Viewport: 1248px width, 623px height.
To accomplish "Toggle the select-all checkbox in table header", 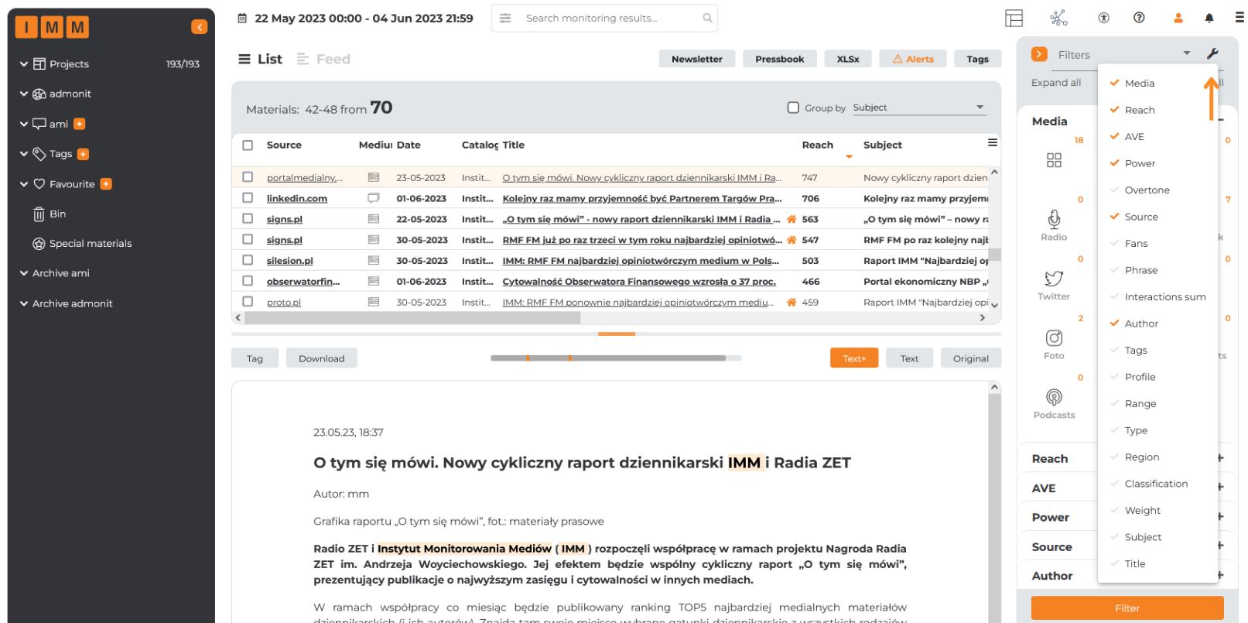I will (x=248, y=145).
